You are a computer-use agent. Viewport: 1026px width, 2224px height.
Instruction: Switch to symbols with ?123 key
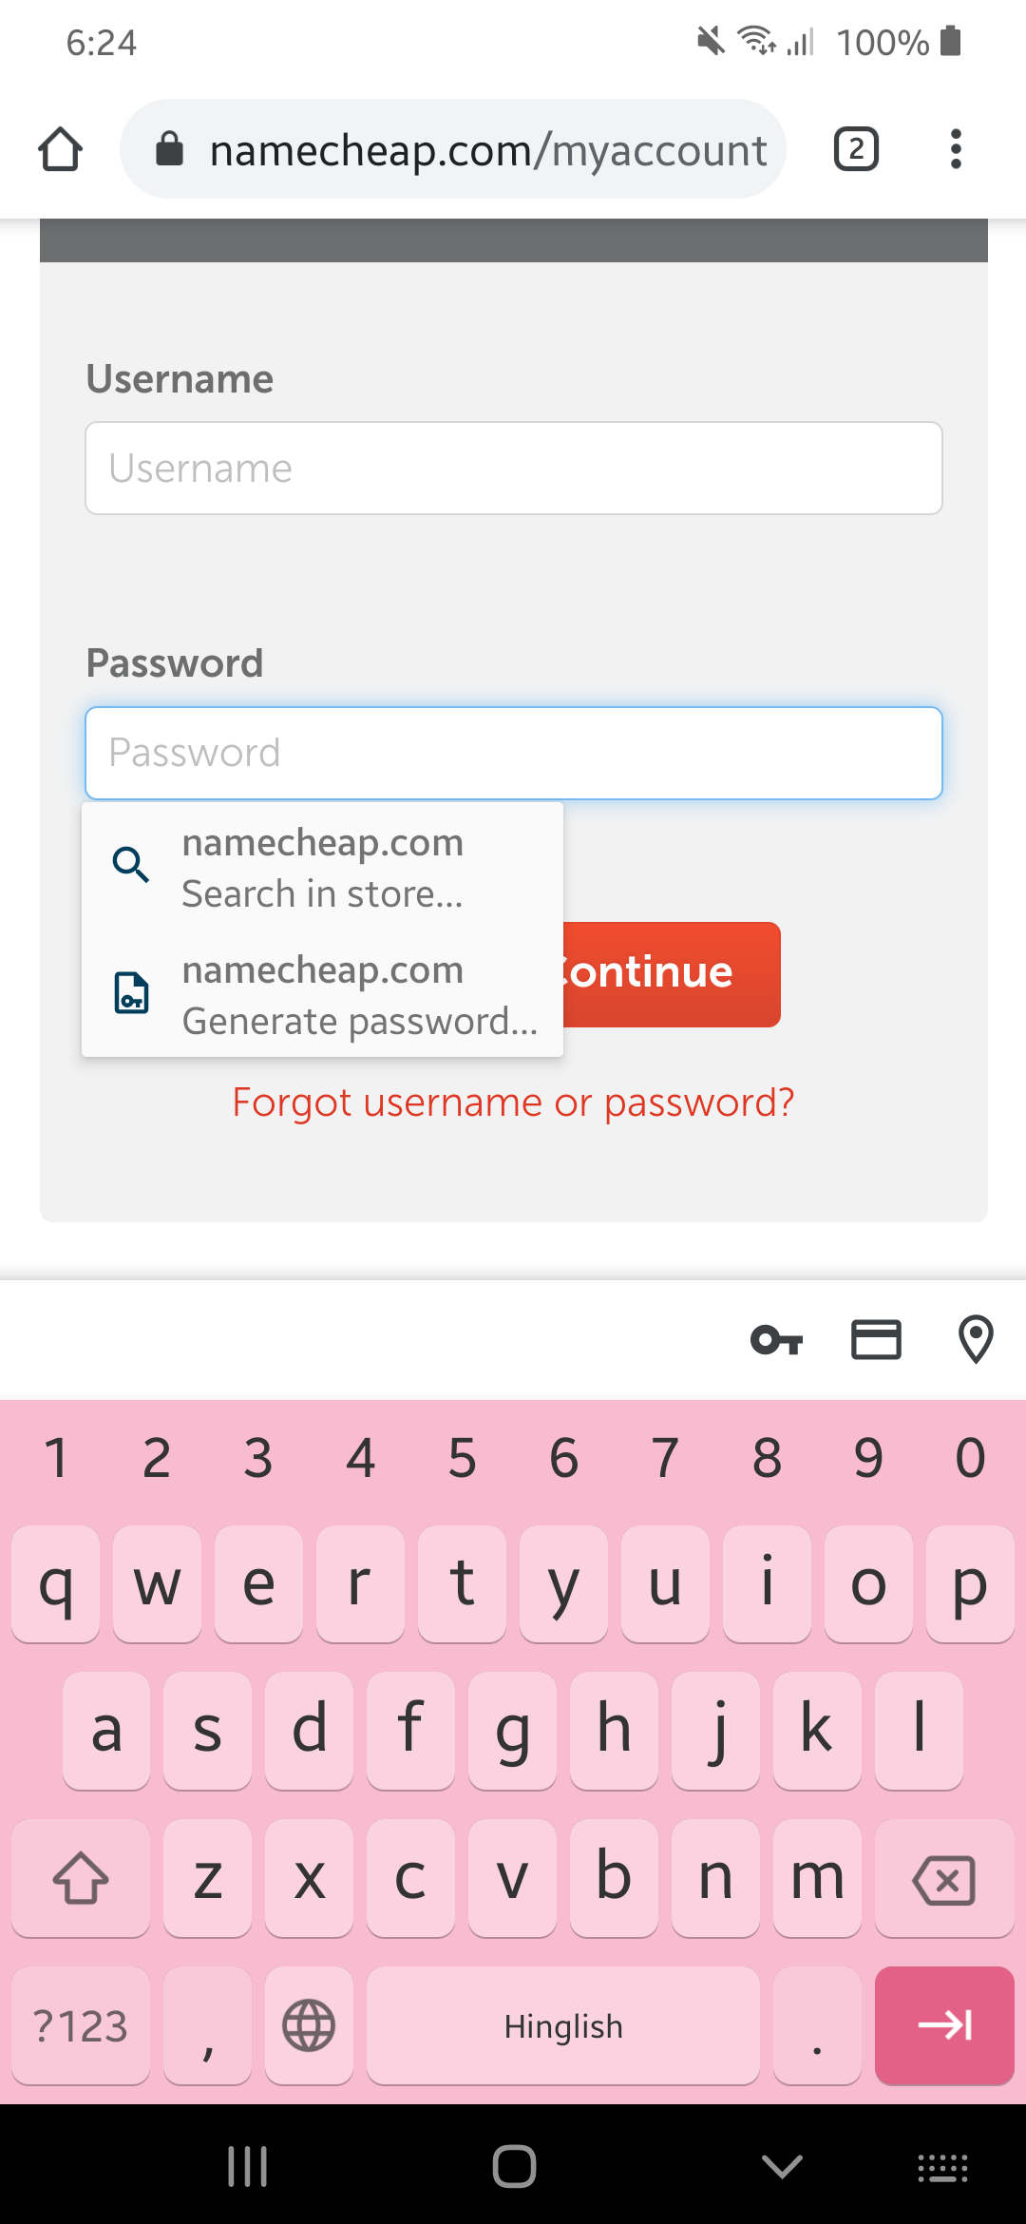click(x=81, y=2025)
